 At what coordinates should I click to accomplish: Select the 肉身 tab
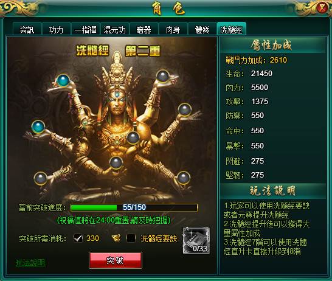pos(173,29)
